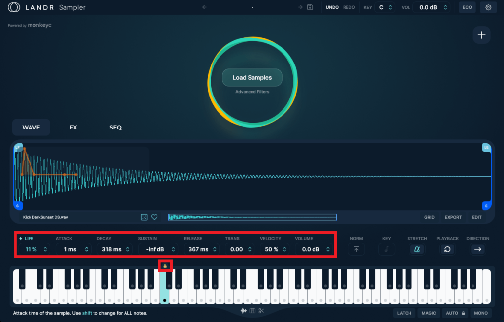Click the LIFE lightning bolt icon
The width and height of the screenshot is (504, 322).
(21, 239)
